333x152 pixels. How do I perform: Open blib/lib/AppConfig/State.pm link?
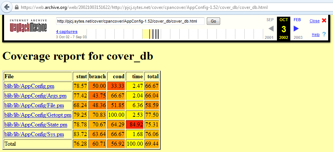pyautogui.click(x=36, y=125)
